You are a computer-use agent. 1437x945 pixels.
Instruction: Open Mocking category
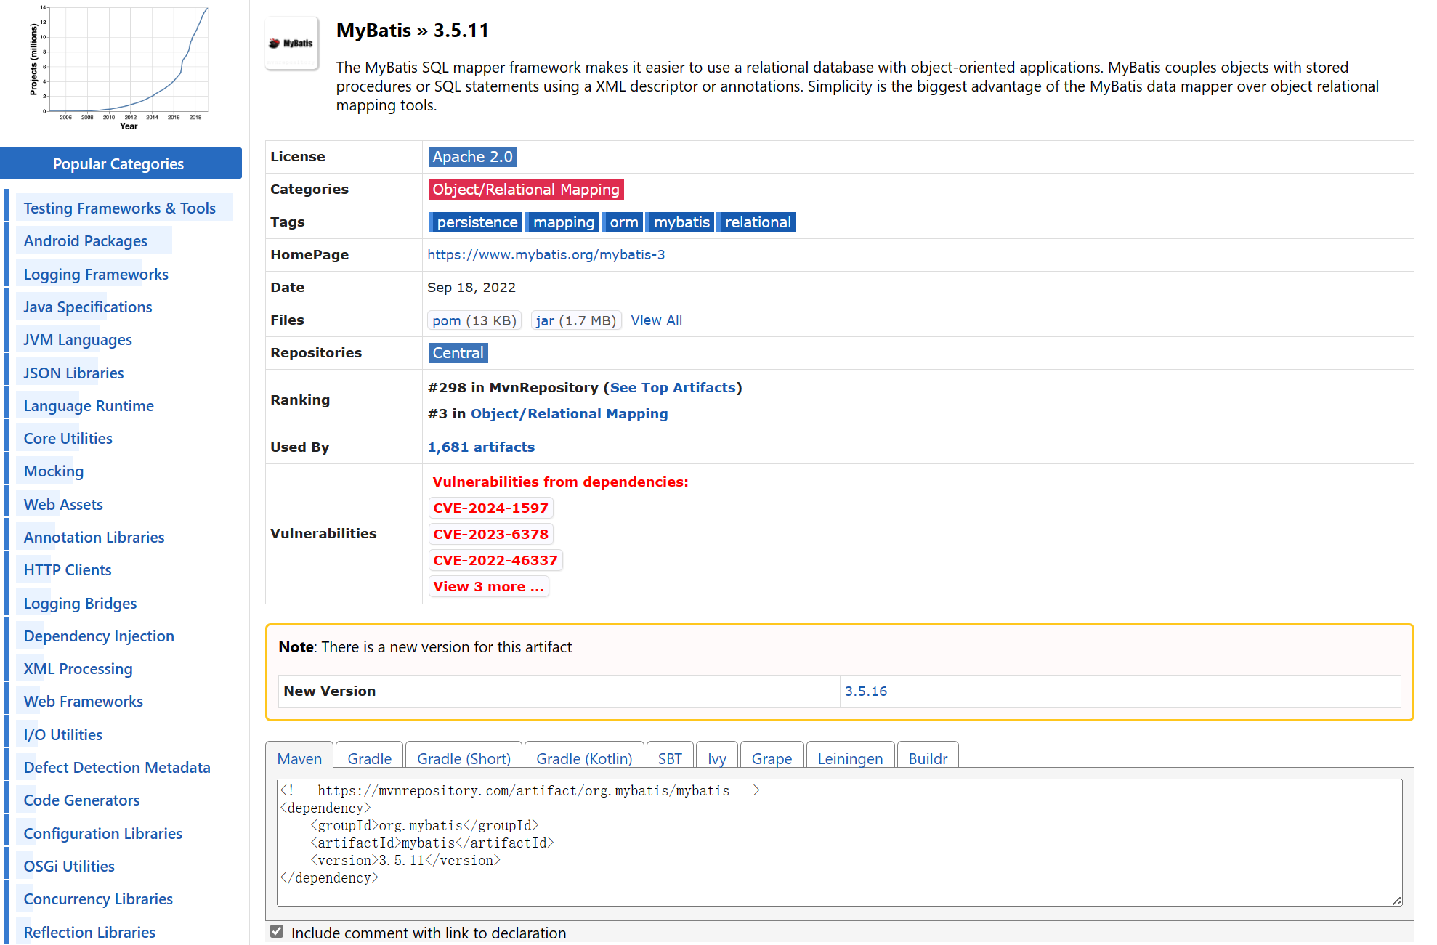[x=54, y=471]
